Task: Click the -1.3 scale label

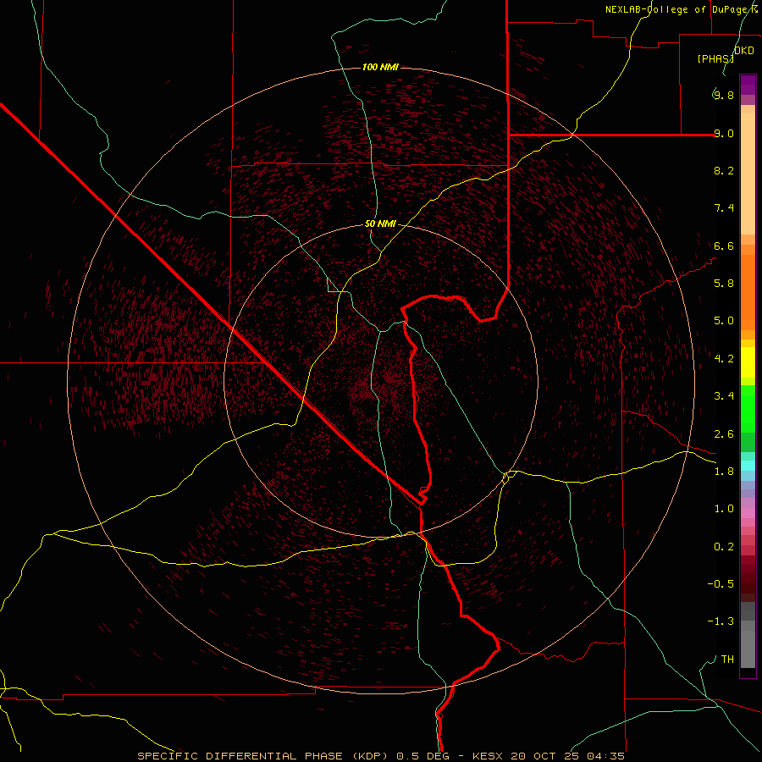Action: (x=721, y=621)
